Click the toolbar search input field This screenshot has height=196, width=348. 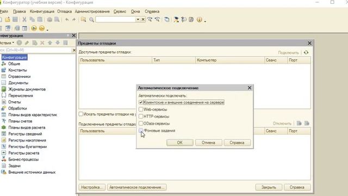coord(115,20)
